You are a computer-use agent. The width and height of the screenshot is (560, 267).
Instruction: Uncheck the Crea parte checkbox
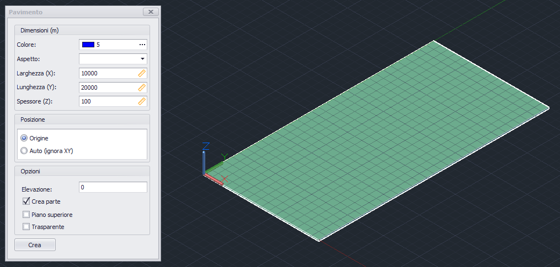pyautogui.click(x=26, y=201)
